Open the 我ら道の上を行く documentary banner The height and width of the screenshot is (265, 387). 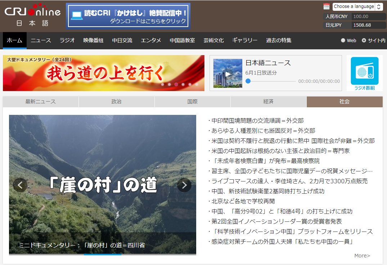(104, 73)
